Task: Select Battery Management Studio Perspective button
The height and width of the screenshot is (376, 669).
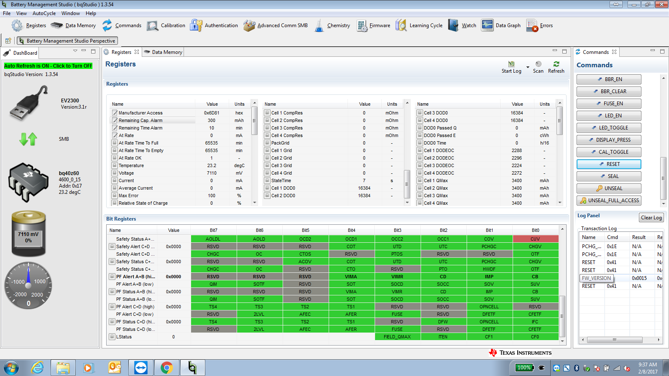Action: coord(67,41)
